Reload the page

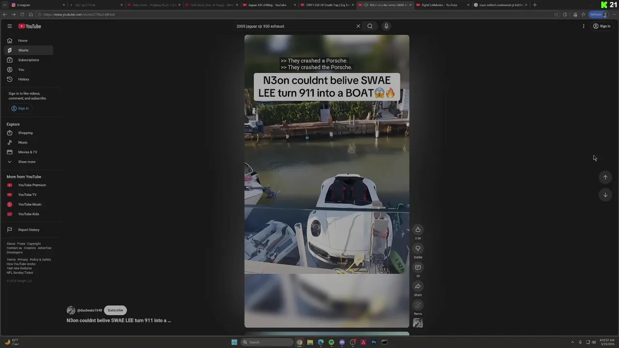[x=22, y=14]
